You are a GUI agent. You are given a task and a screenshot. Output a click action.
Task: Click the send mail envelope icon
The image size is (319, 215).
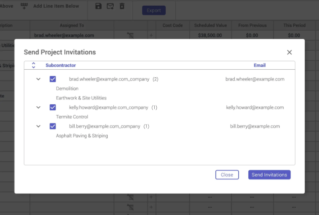(110, 6)
